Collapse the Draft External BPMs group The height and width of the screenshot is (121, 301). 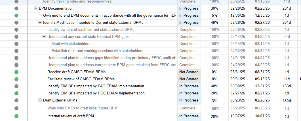pos(40,100)
